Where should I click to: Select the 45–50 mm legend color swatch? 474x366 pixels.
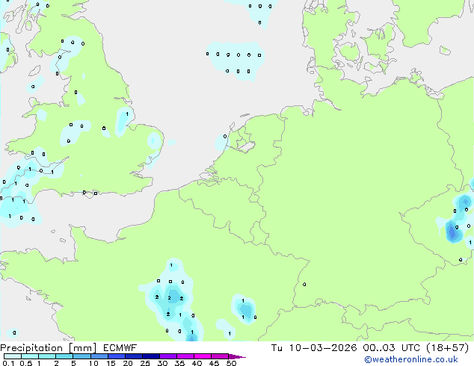(220, 356)
